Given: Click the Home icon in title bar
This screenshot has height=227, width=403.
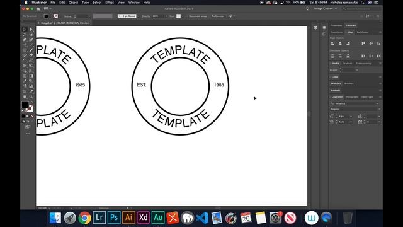Looking at the screenshot, I should 38,9.
